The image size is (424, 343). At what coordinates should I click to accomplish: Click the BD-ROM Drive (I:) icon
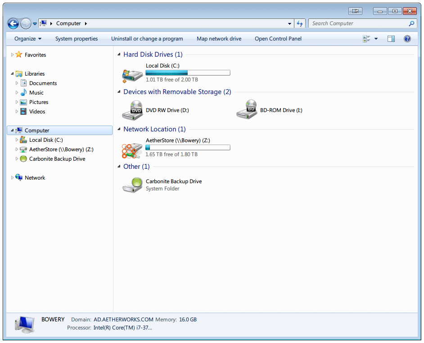pyautogui.click(x=247, y=109)
